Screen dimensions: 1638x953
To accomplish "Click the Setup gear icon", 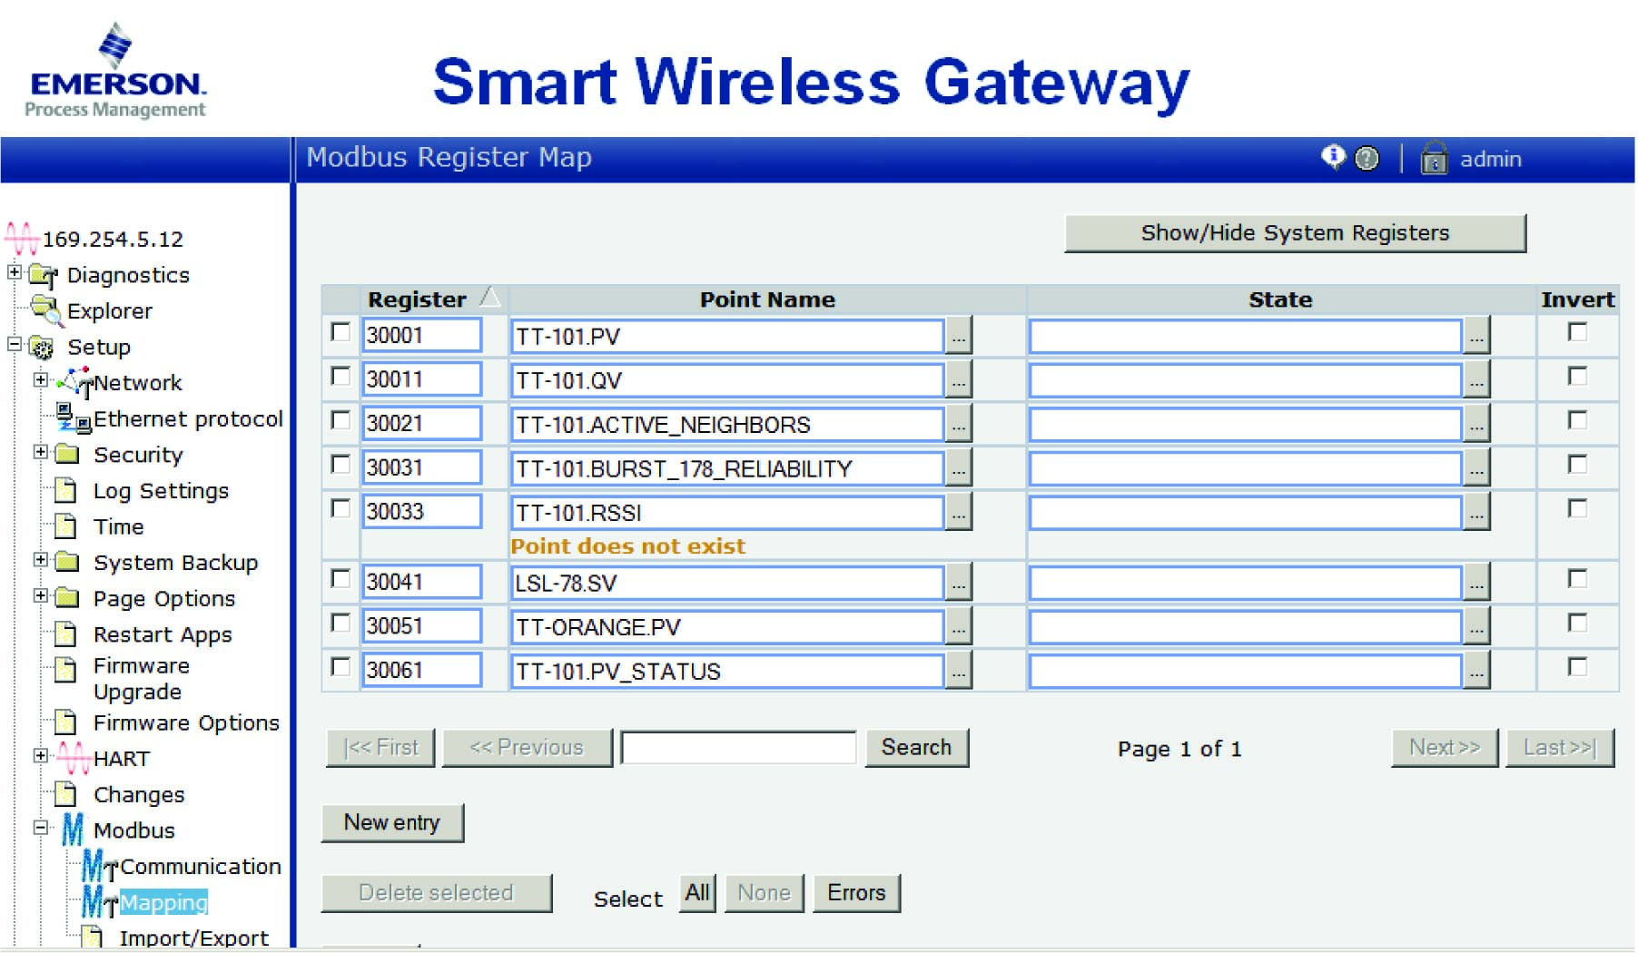I will pos(41,348).
